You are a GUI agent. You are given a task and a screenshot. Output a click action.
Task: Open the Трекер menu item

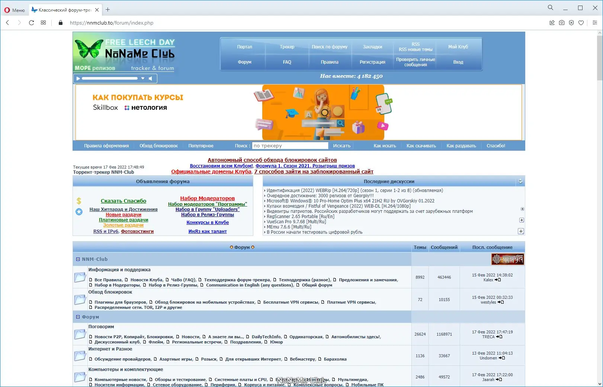287,47
